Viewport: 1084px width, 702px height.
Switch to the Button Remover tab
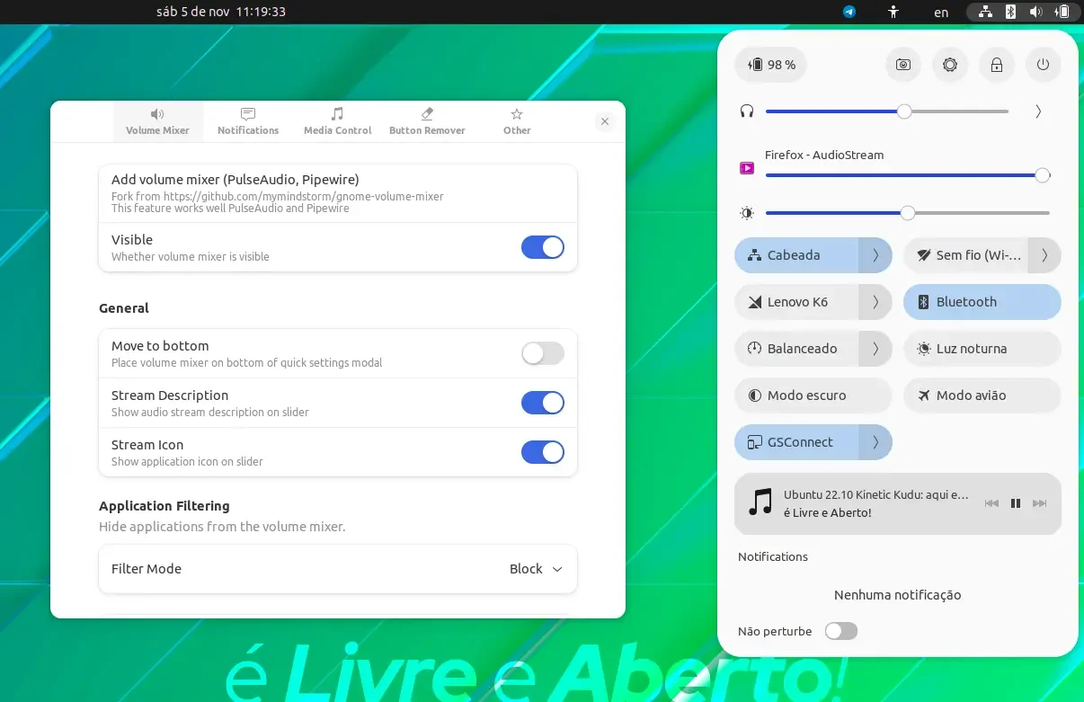[x=427, y=121]
